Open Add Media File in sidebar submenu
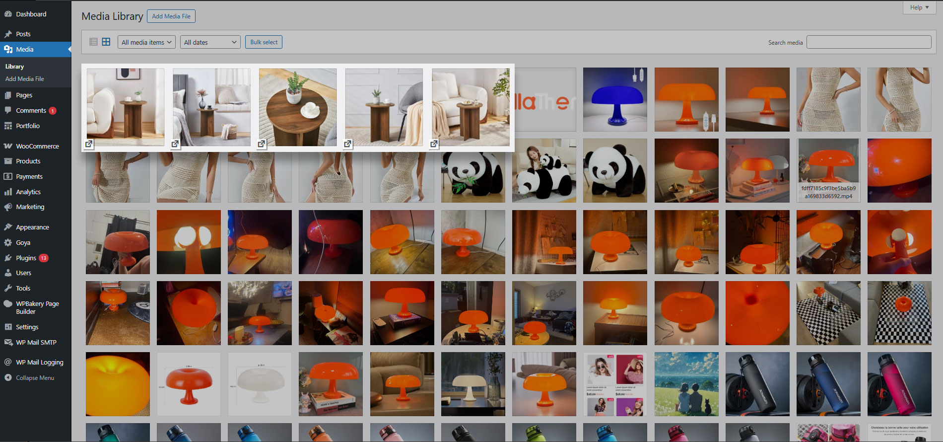 point(25,79)
